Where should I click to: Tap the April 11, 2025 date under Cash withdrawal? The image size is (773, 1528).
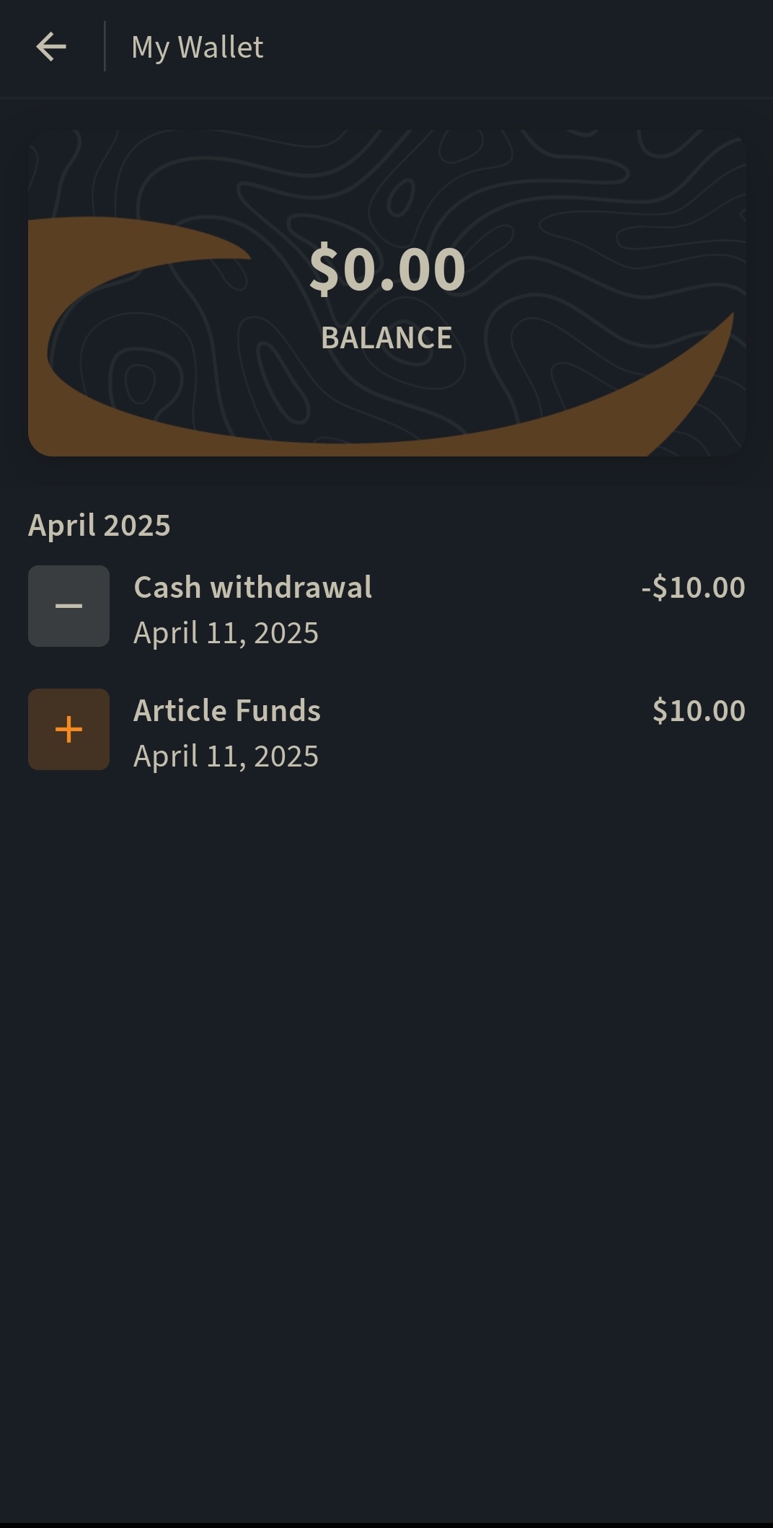(226, 632)
